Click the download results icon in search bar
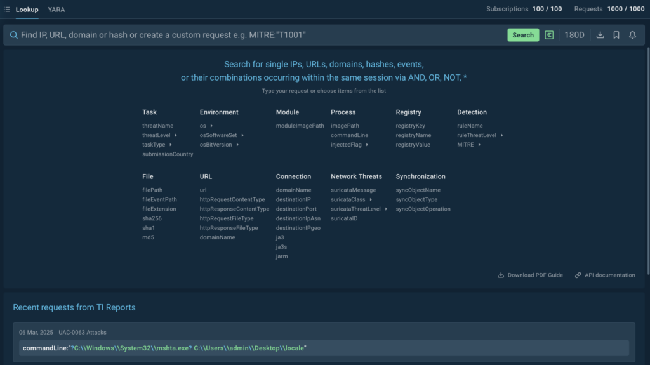650x365 pixels. point(600,35)
